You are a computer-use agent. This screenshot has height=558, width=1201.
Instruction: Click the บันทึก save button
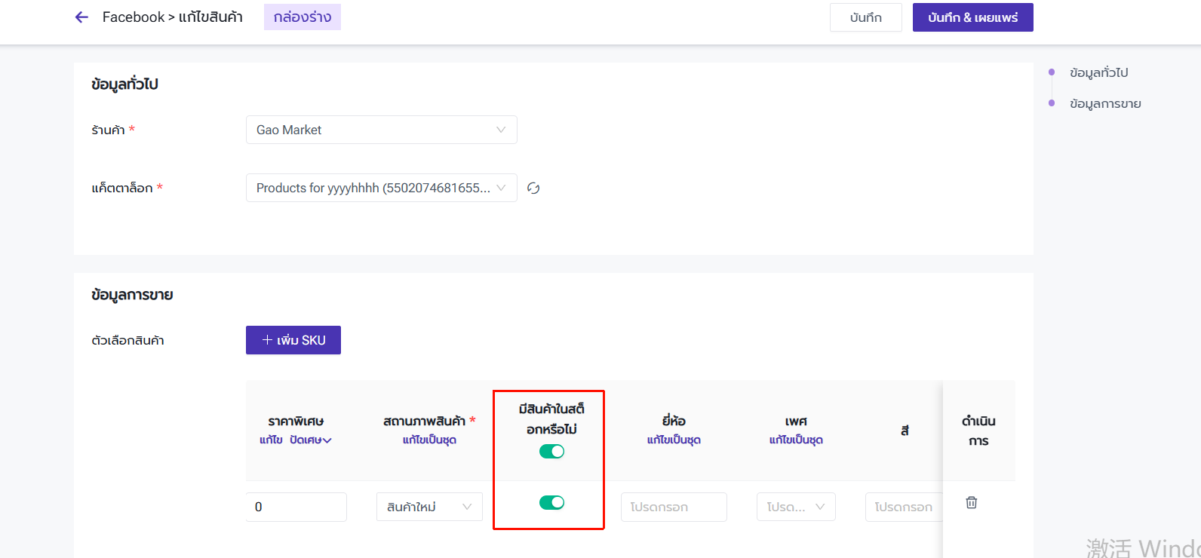[865, 17]
